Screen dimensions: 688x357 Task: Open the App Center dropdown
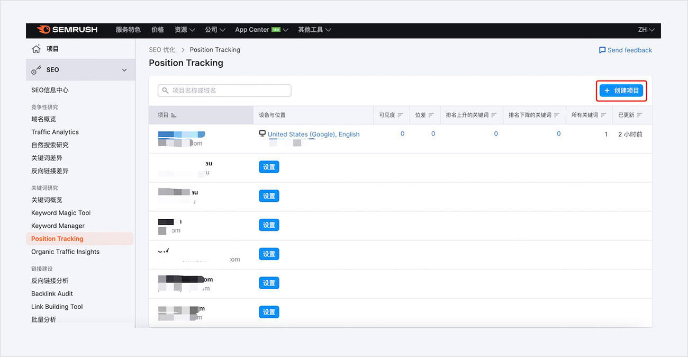click(261, 30)
